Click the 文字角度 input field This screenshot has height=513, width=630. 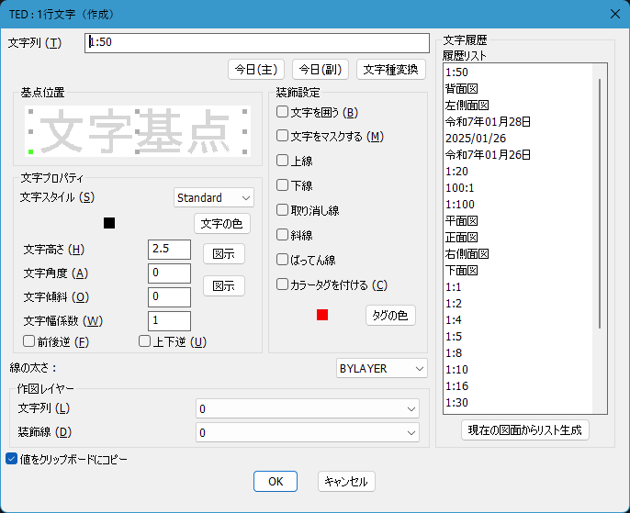[170, 273]
